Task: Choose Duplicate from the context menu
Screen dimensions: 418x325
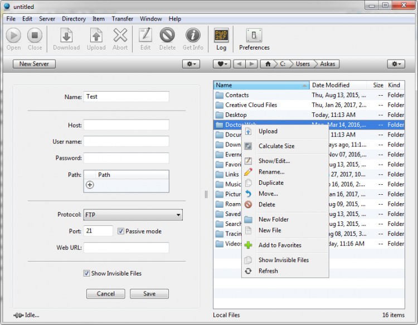Action: click(x=285, y=183)
